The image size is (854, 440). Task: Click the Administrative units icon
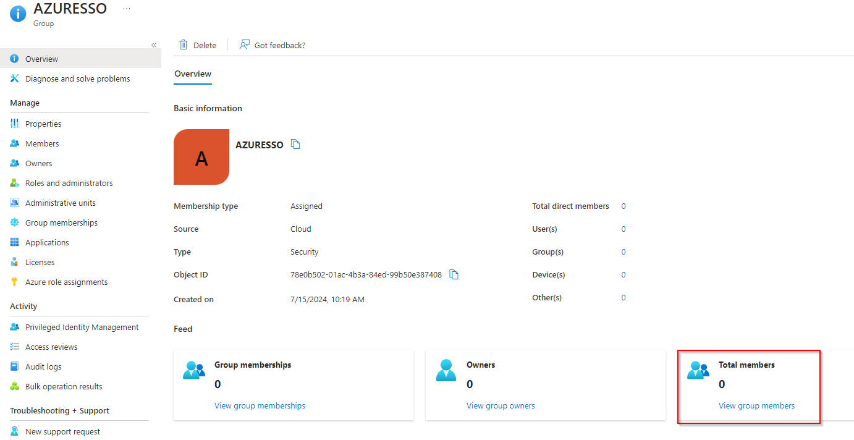[15, 203]
